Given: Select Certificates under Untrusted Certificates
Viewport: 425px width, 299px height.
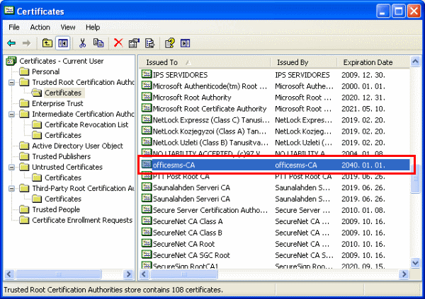Looking at the screenshot, I should pos(63,178).
